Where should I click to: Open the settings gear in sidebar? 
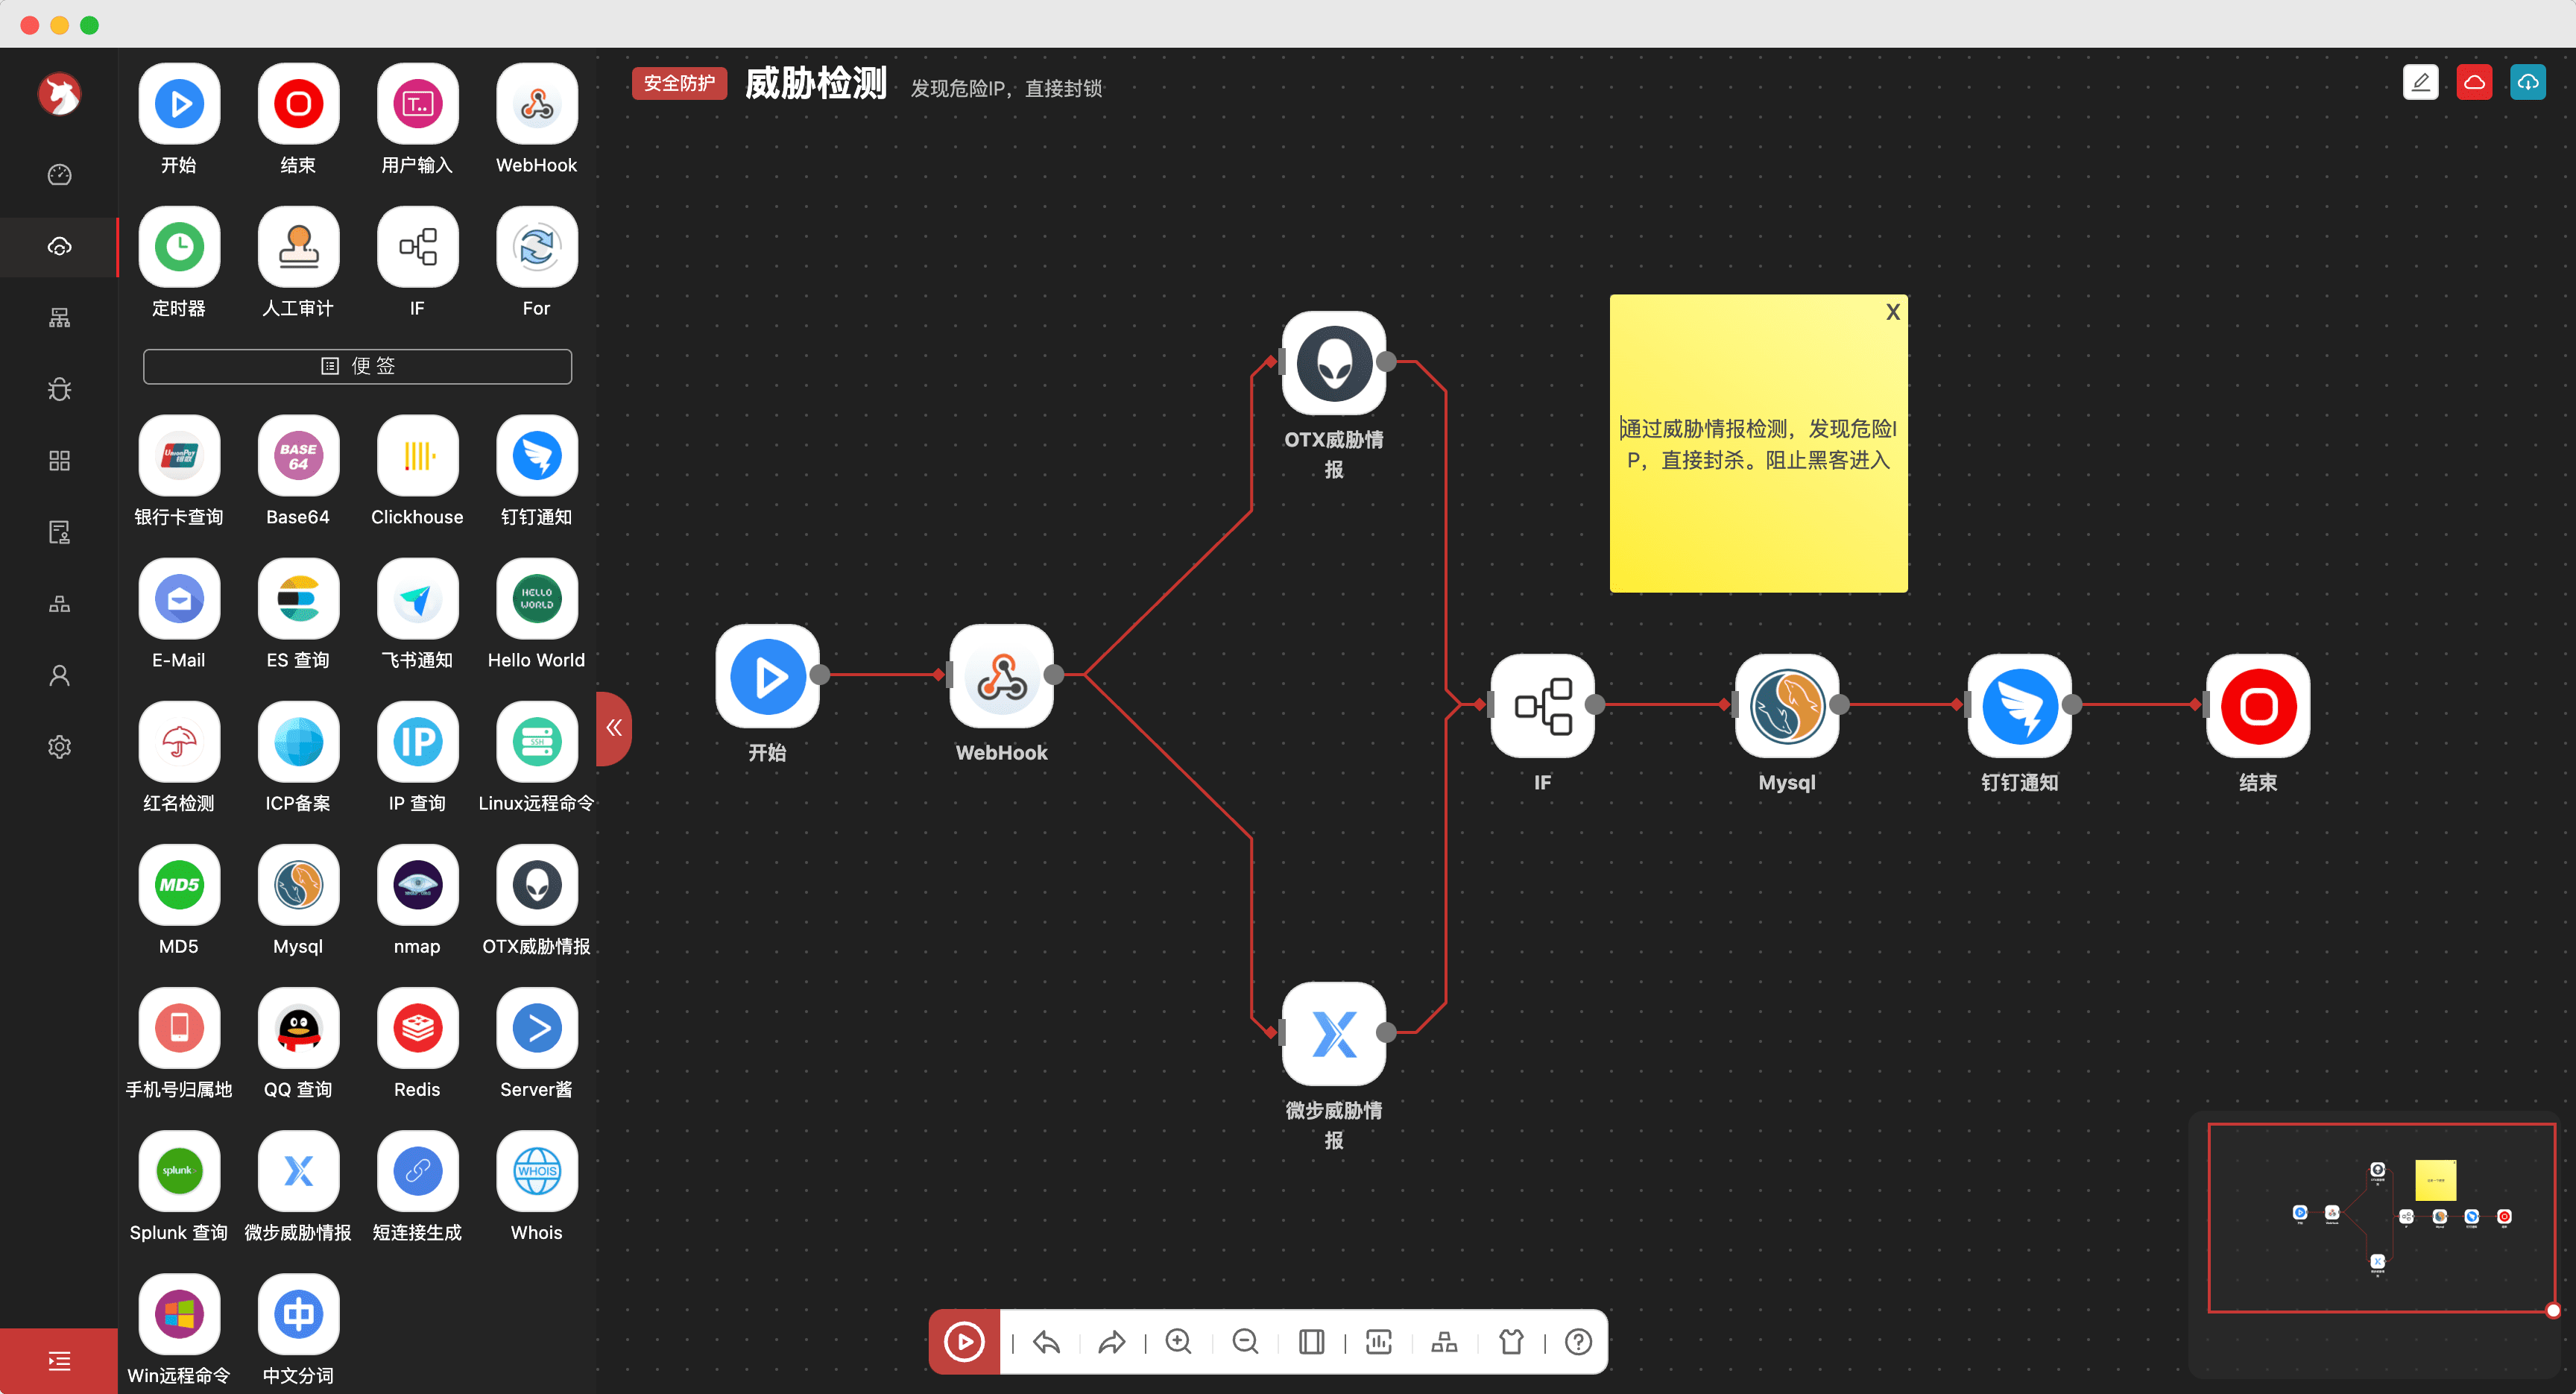59,747
